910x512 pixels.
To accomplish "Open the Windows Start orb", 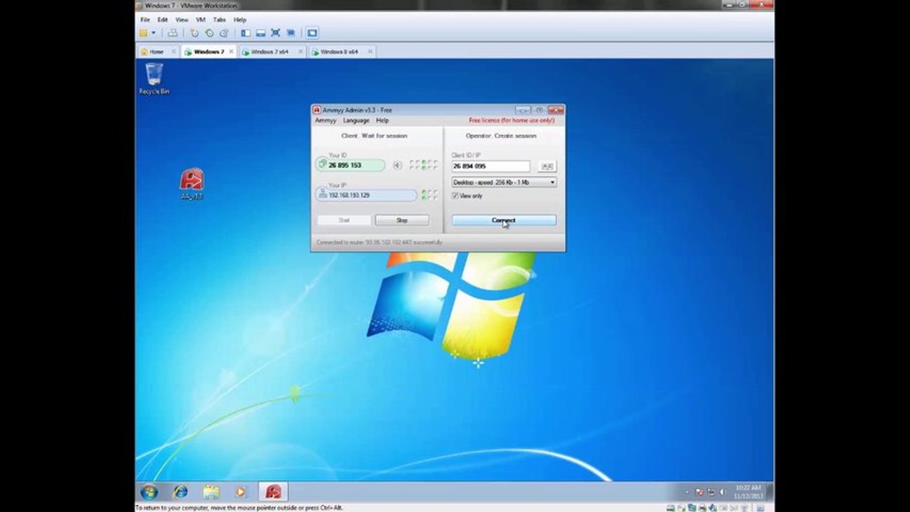I will click(x=149, y=491).
